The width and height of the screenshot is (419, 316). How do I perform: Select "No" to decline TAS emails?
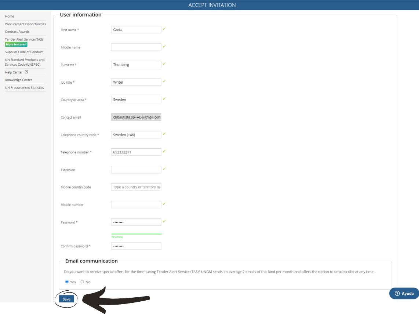point(82,282)
